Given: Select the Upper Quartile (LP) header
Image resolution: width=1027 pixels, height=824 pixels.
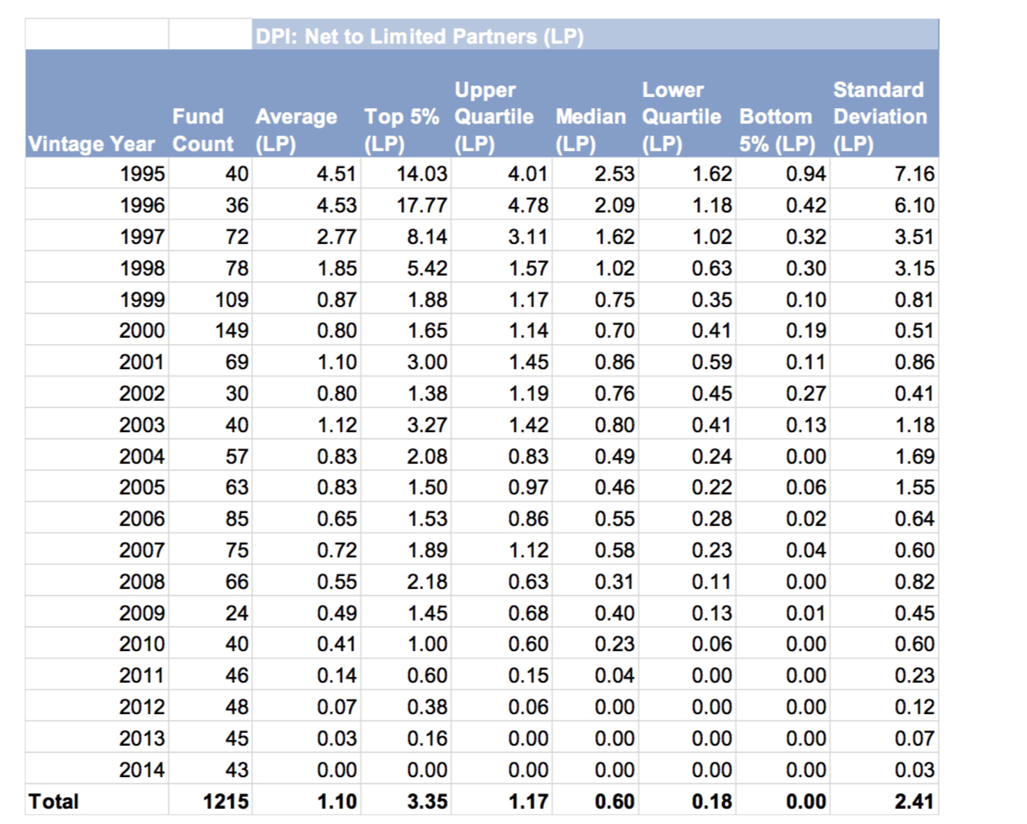Looking at the screenshot, I should coord(494,117).
